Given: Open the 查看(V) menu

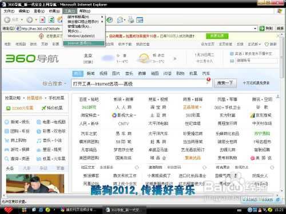Looking at the screenshot, I should click(x=39, y=11).
